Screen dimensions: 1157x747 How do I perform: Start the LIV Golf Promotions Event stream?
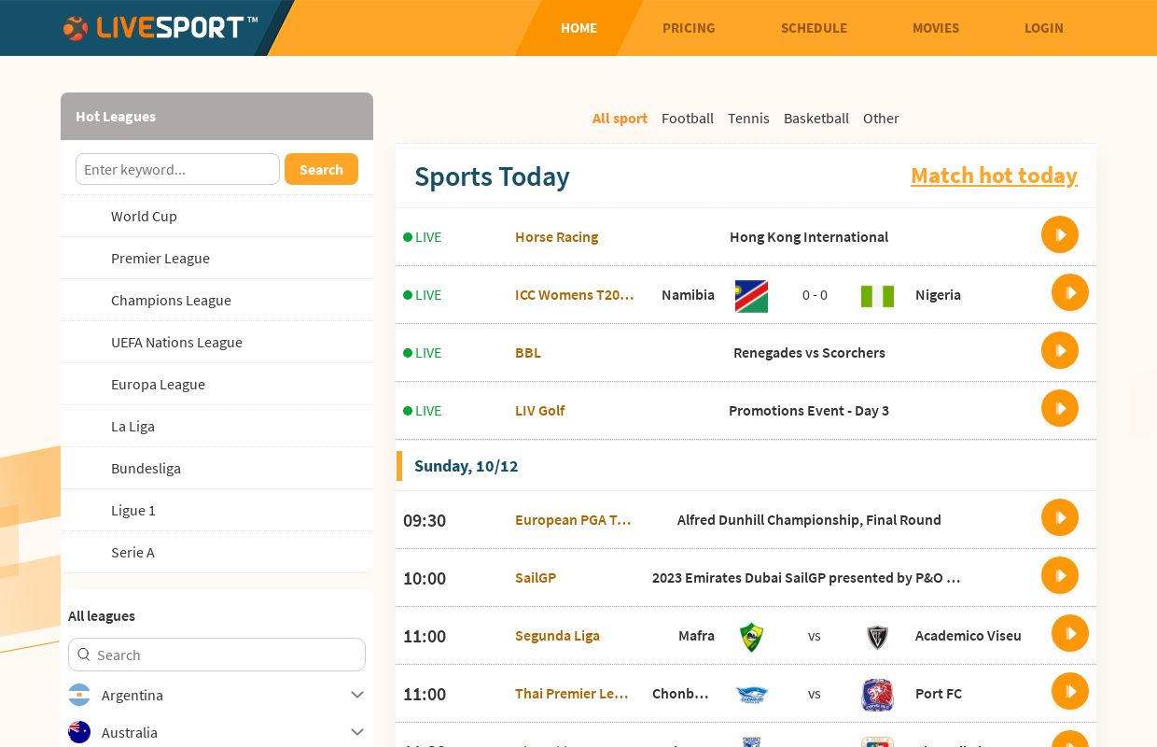click(x=1060, y=408)
